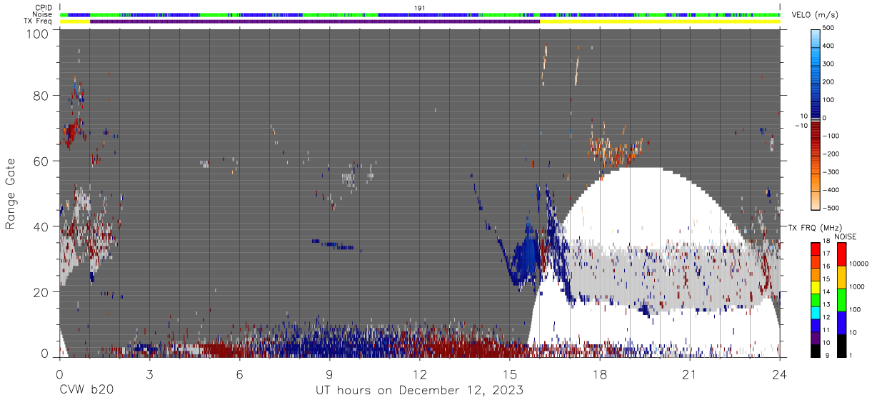Click the CPID label at top left
877x405 pixels.
44,8
